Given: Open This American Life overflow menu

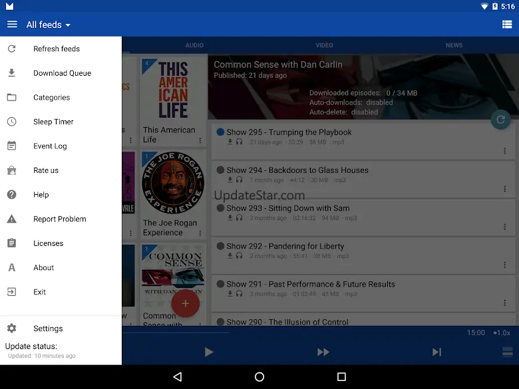Looking at the screenshot, I should 200,140.
